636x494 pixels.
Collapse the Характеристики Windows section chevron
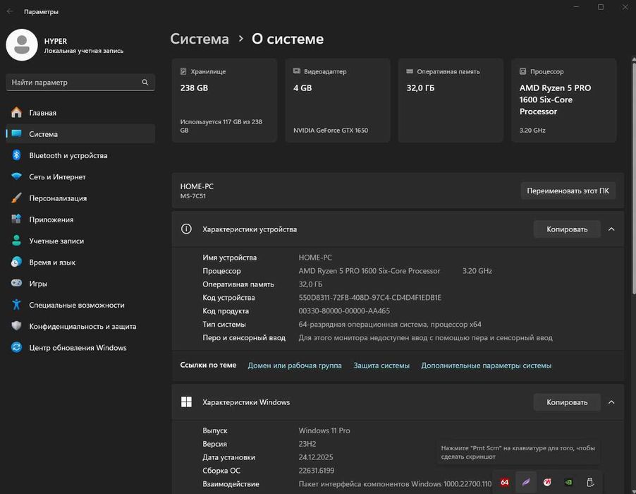tap(611, 402)
